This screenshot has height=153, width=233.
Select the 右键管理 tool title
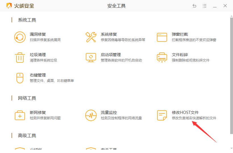(x=38, y=75)
